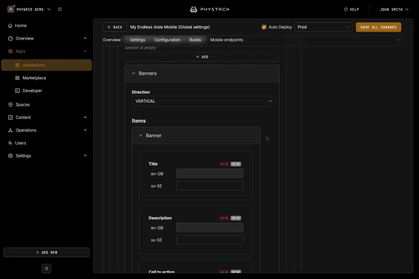This screenshot has width=419, height=279.
Task: Toggle the Auto Deploy checkbox
Action: click(264, 27)
